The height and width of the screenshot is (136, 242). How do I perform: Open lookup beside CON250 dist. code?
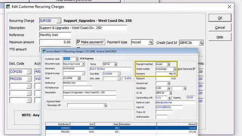pyautogui.click(x=29, y=72)
